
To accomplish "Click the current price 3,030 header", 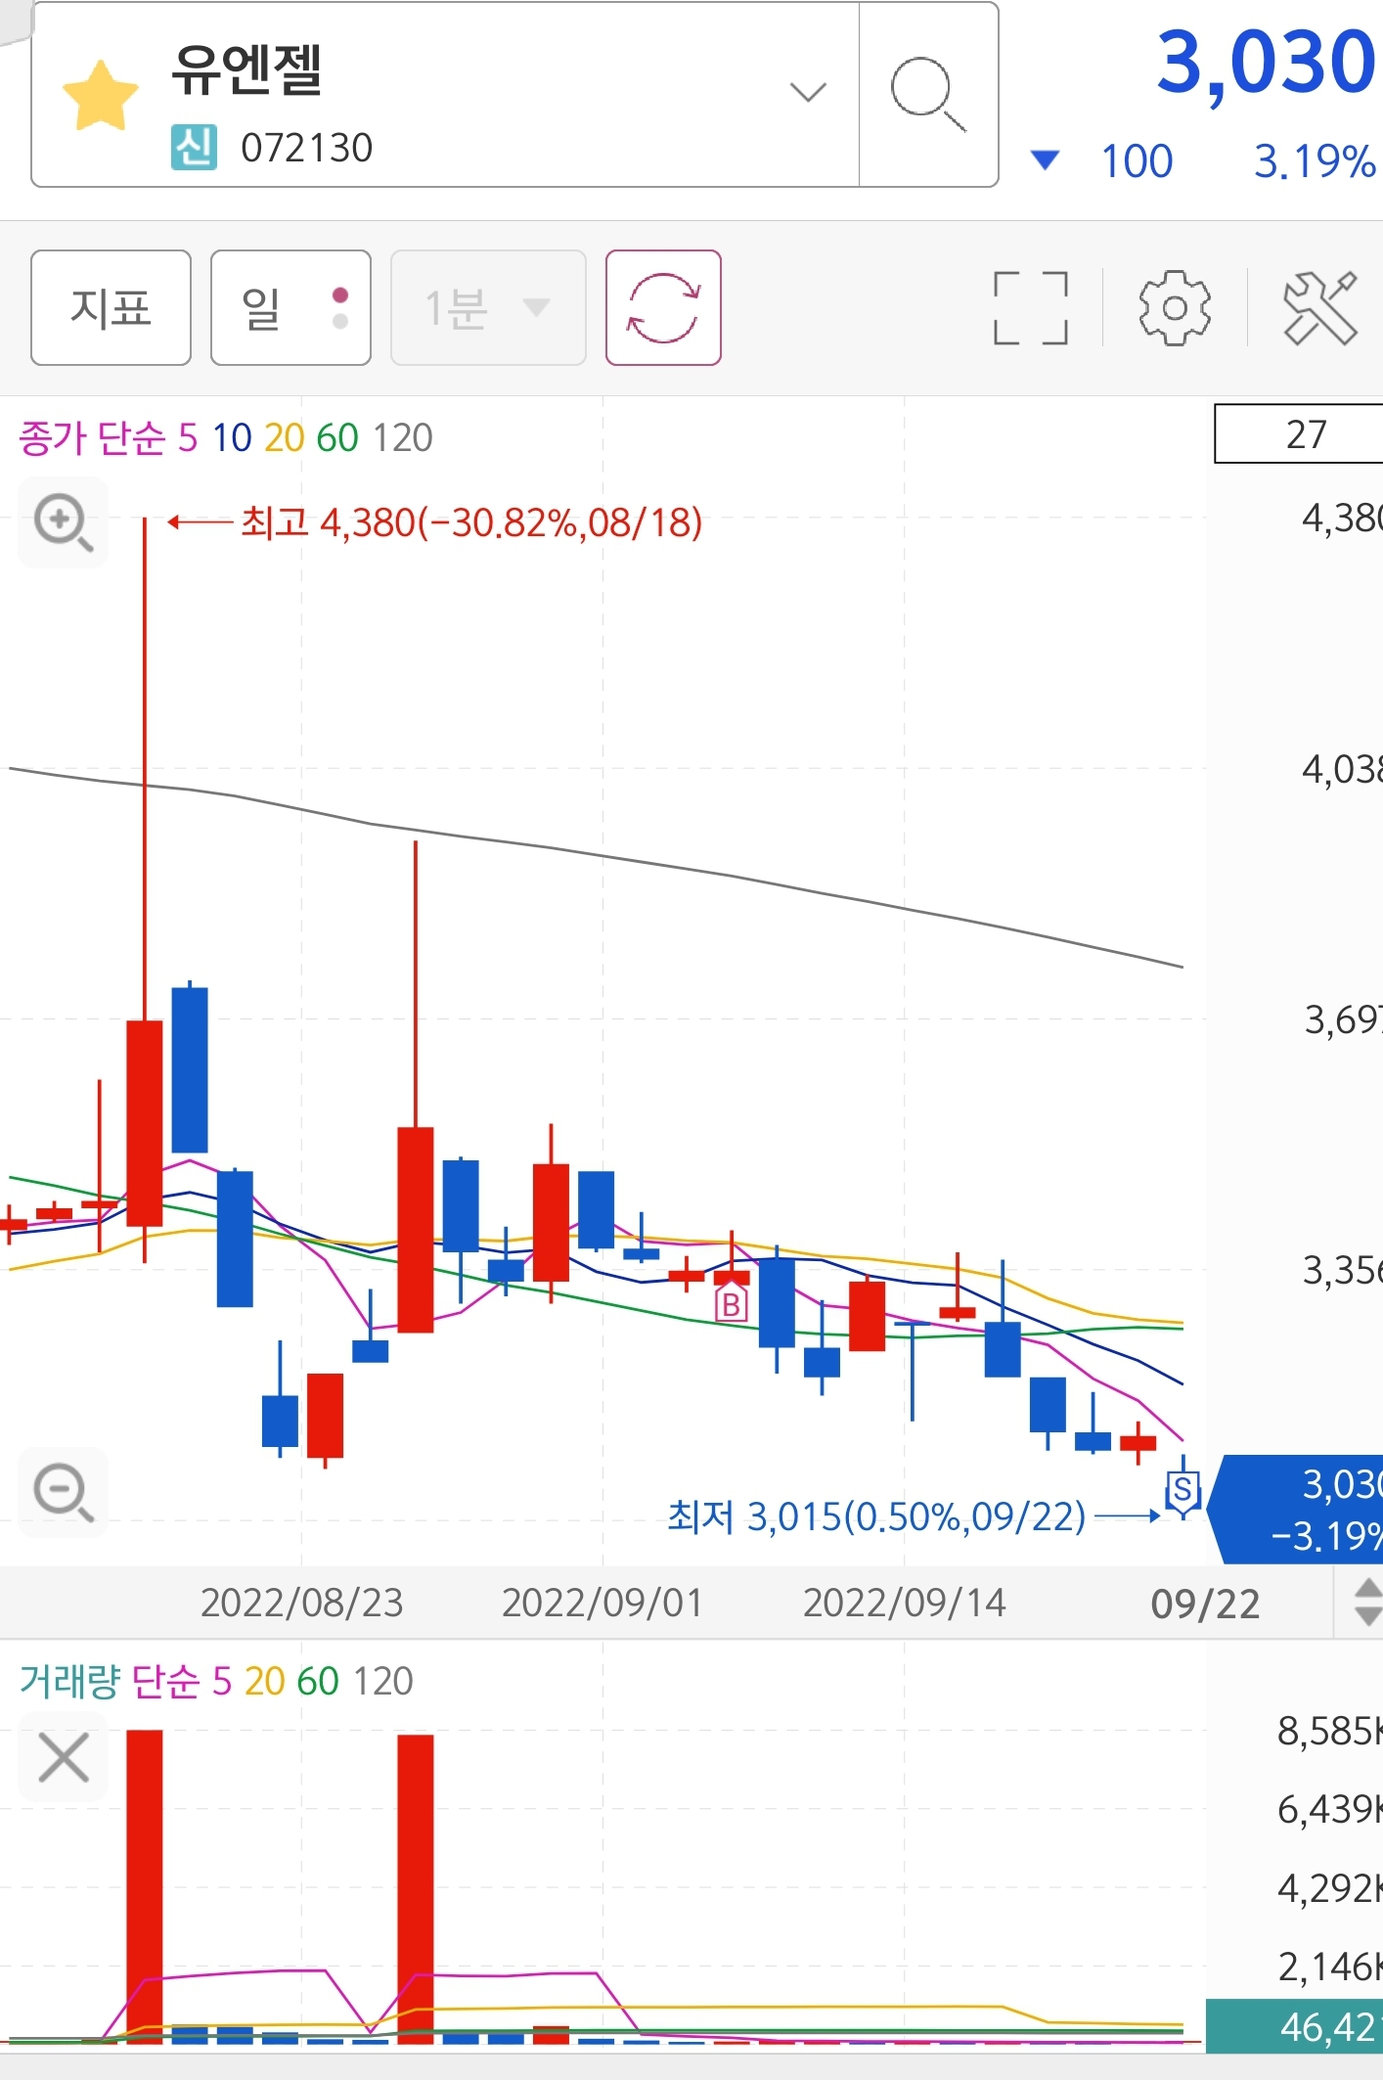I will [1267, 62].
